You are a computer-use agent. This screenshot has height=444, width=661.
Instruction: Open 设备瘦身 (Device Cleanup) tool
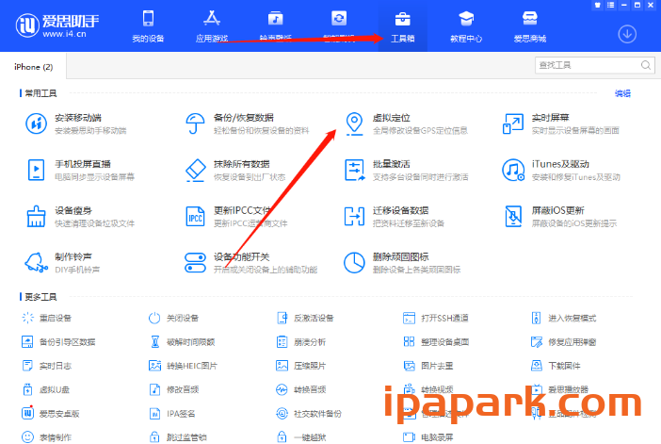click(x=80, y=217)
